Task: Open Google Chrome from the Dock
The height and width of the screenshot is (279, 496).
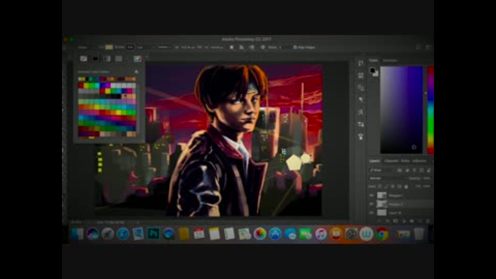Action: click(x=382, y=234)
